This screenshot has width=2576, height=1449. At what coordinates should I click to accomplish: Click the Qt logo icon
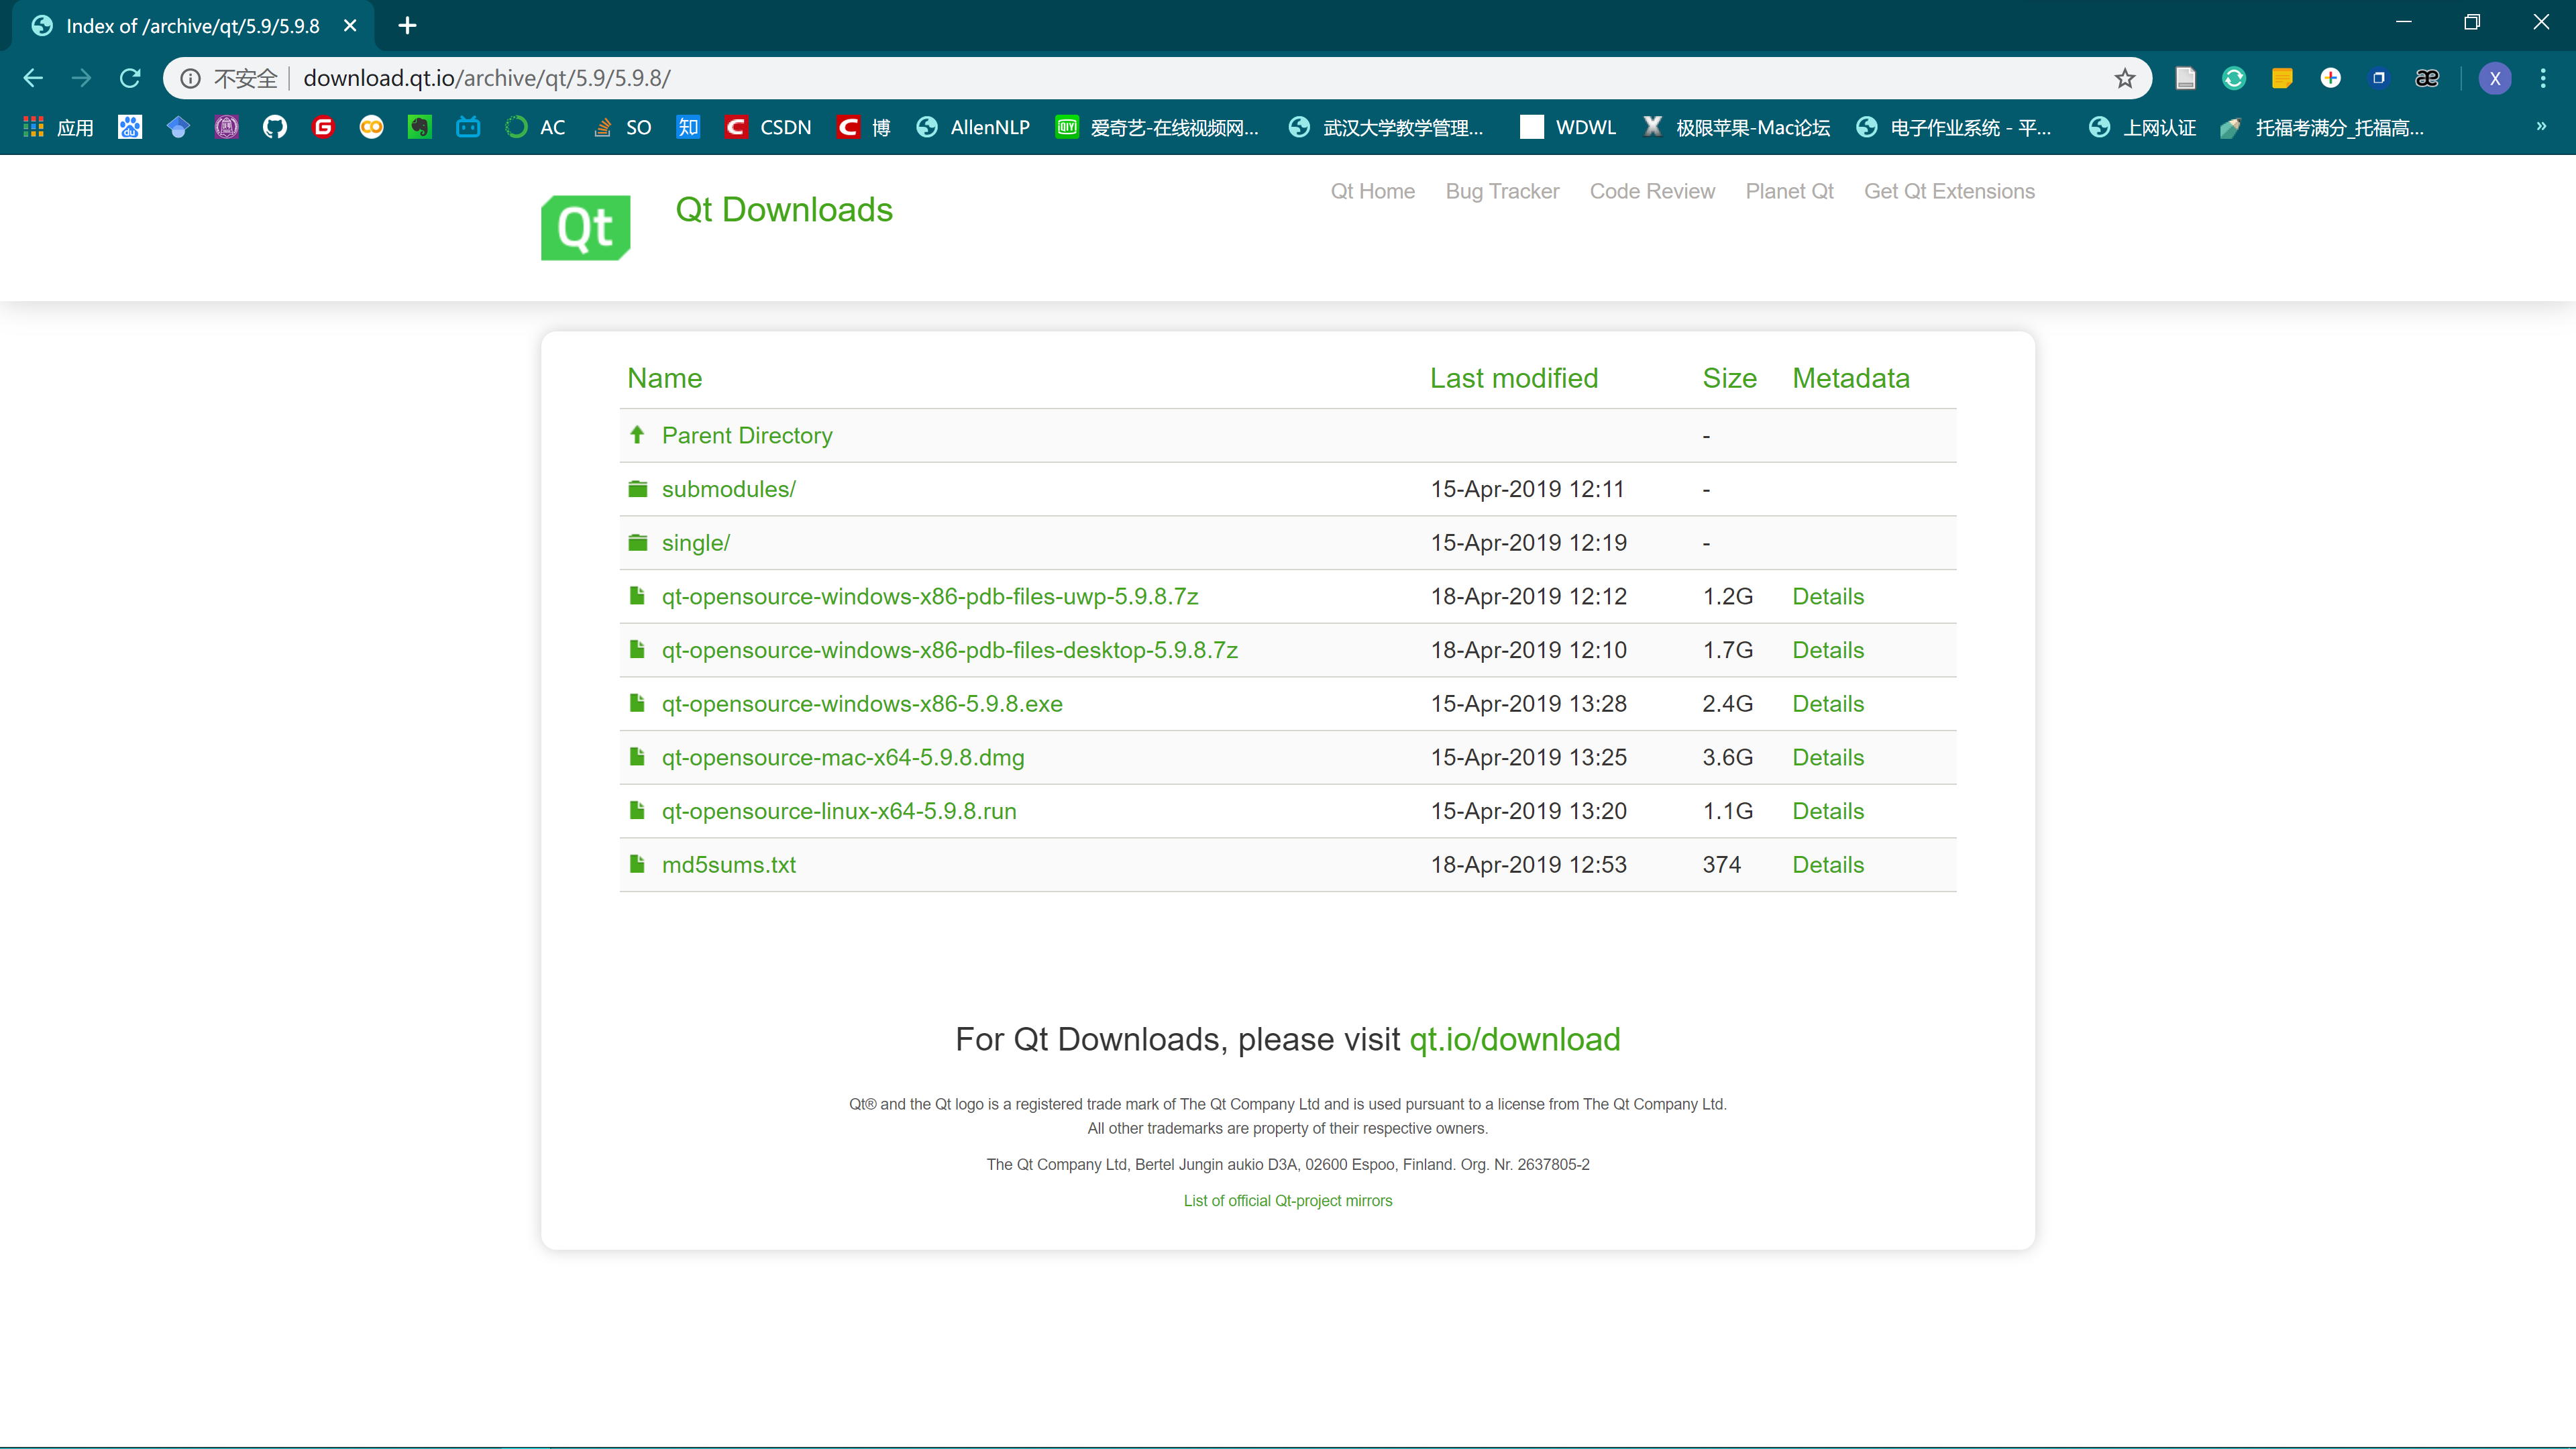click(585, 227)
